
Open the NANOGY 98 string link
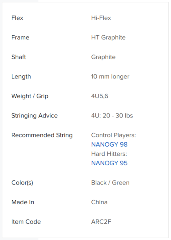[x=109, y=144]
